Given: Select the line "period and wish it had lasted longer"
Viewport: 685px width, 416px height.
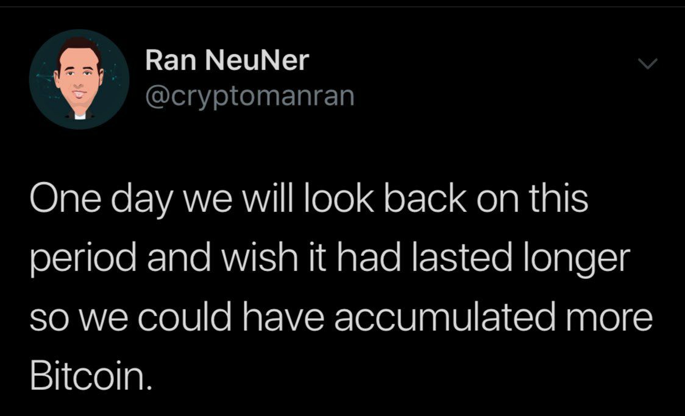Looking at the screenshot, I should coord(330,259).
